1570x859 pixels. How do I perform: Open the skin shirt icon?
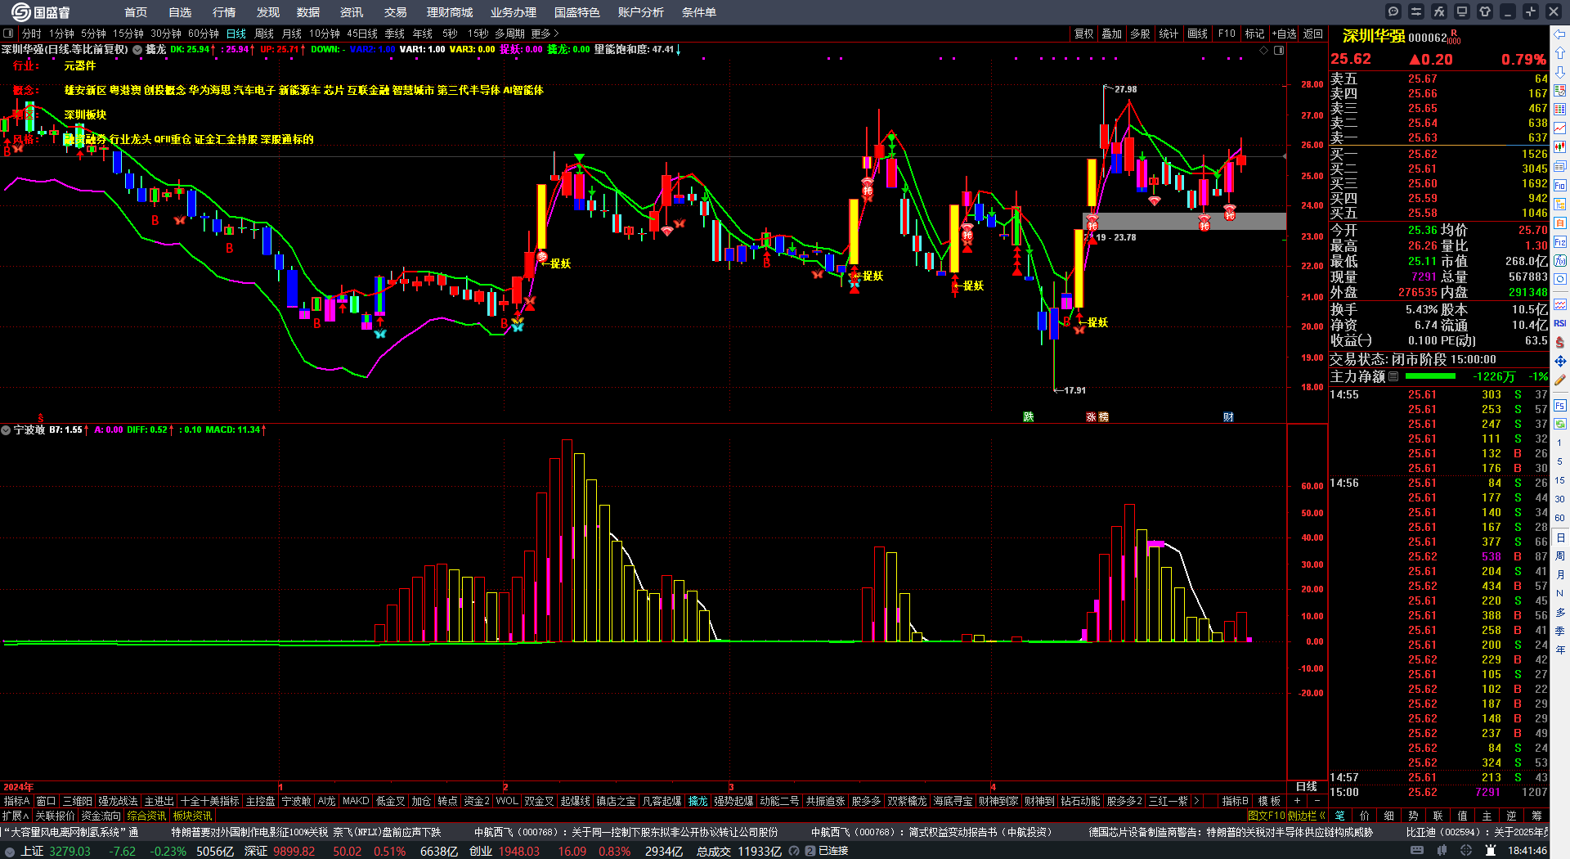(1485, 11)
